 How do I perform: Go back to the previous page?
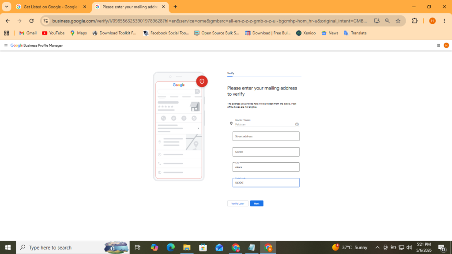(8, 21)
